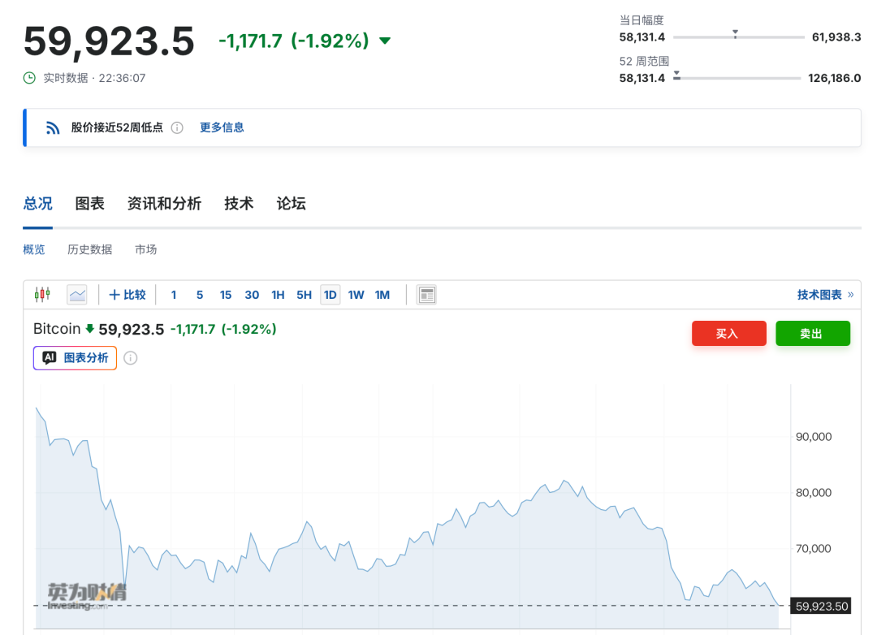Open the news layout icon in chart toolbar
This screenshot has width=877, height=635.
[x=426, y=295]
